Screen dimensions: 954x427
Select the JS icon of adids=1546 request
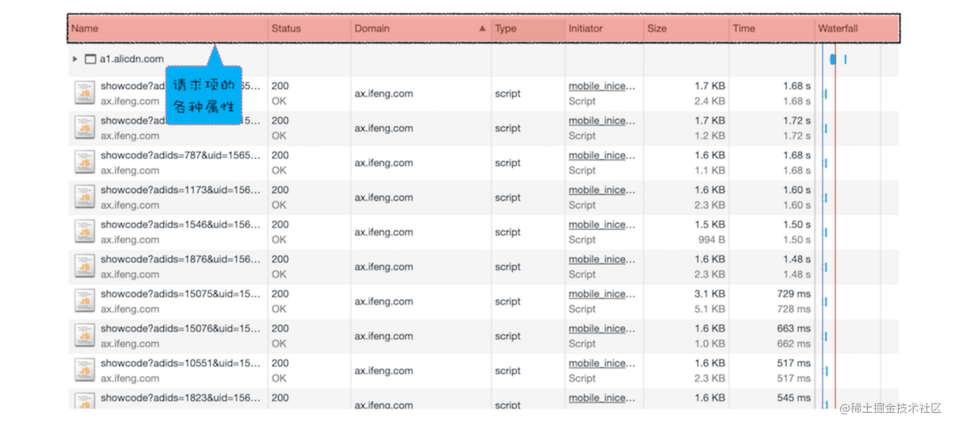pos(84,232)
